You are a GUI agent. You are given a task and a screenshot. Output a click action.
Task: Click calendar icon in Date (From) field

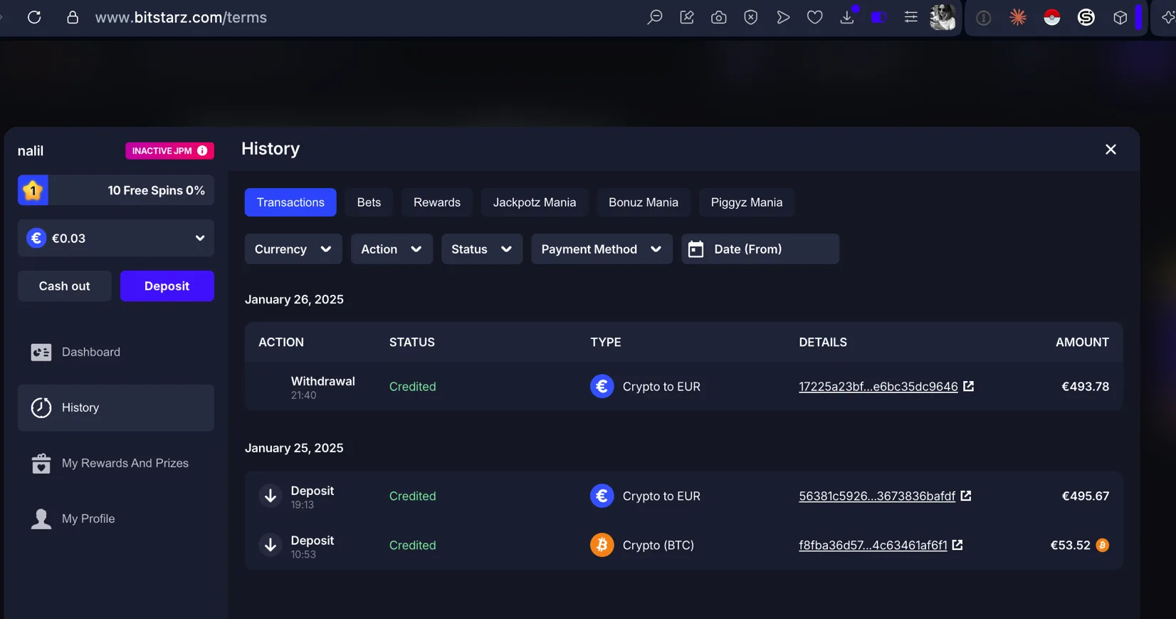point(696,249)
